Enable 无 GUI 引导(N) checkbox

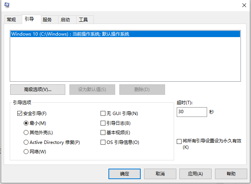(103, 114)
